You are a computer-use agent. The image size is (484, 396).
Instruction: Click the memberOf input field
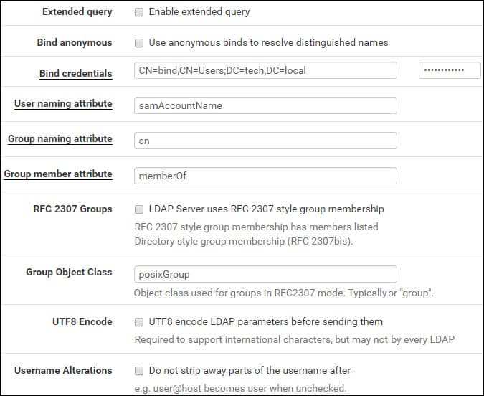pyautogui.click(x=265, y=176)
